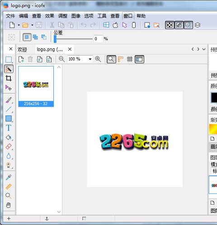Enable subtract from selection mode
Screen dimensions: 217x225
pyautogui.click(x=44, y=37)
